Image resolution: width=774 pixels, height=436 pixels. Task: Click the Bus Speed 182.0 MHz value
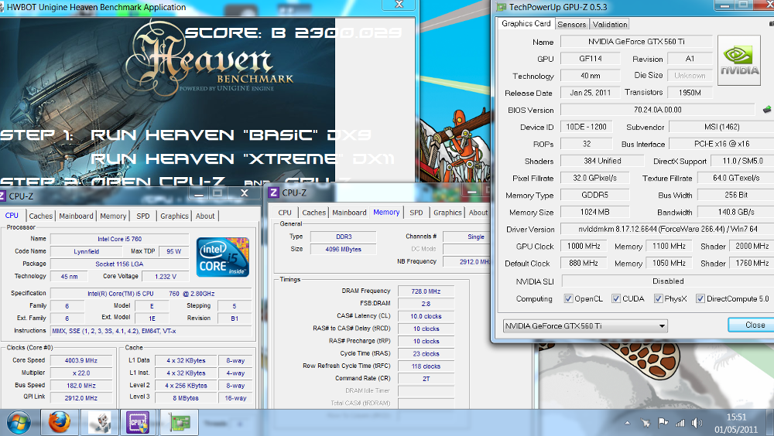(x=81, y=385)
